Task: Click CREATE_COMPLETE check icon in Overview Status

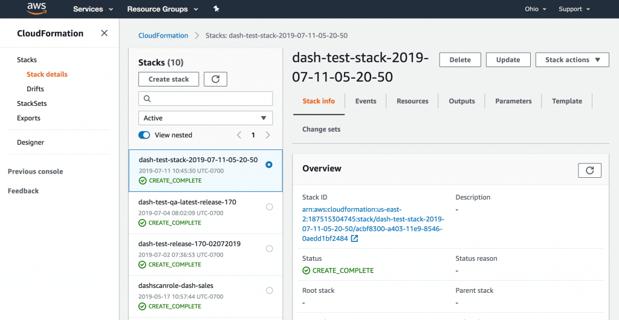Action: [x=306, y=270]
